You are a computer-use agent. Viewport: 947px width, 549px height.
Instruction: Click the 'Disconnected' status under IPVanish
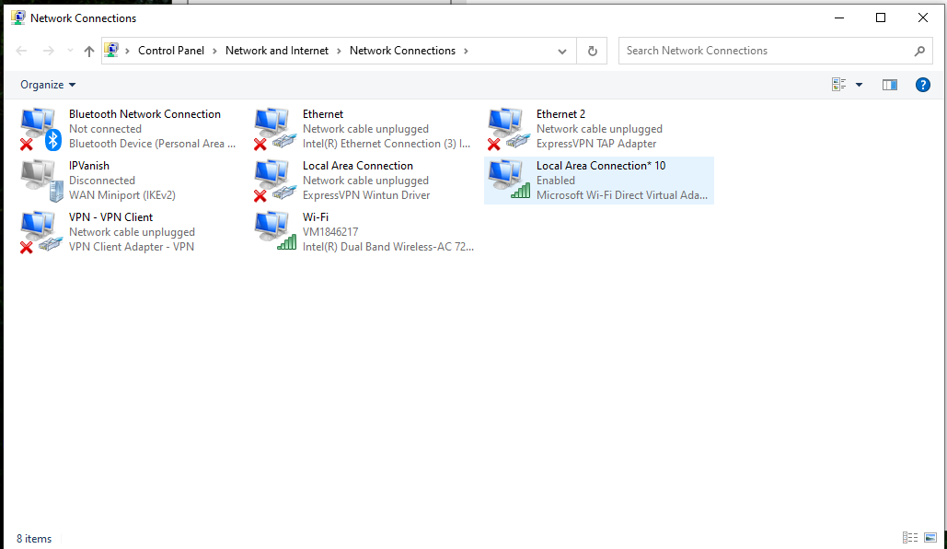click(x=102, y=181)
